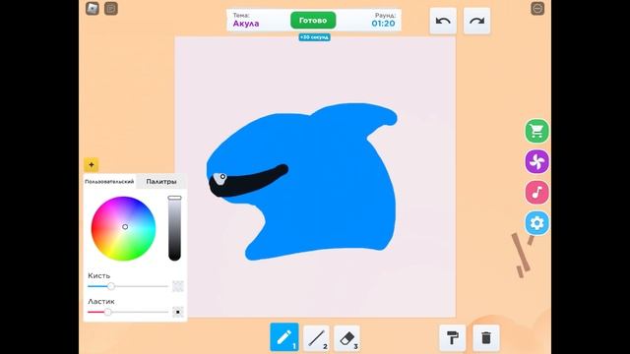Switch to the Палитры tab
This screenshot has height=354, width=630.
(x=161, y=181)
